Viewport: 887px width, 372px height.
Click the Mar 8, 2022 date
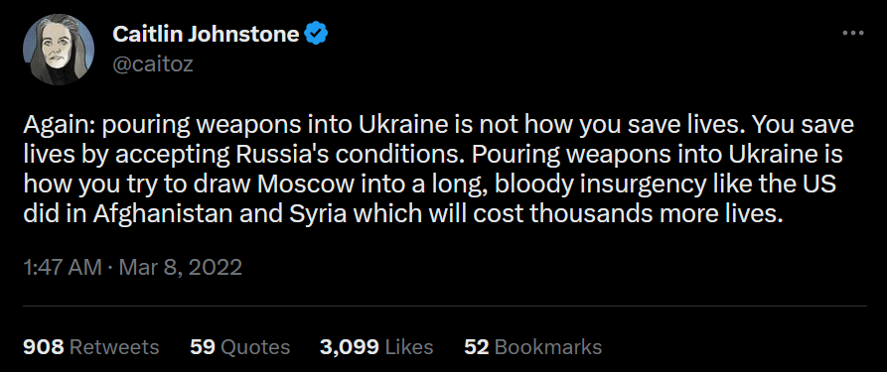[x=178, y=267]
